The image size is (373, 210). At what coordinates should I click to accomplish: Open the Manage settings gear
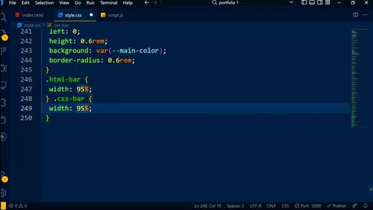3,192
